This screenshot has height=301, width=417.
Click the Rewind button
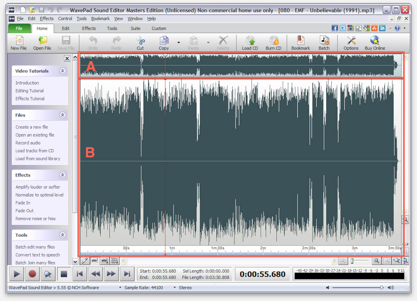pyautogui.click(x=96, y=274)
